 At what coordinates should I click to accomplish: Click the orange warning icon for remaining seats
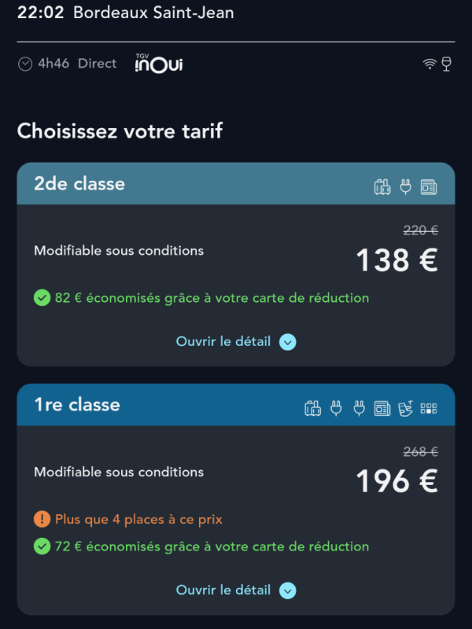coord(42,519)
